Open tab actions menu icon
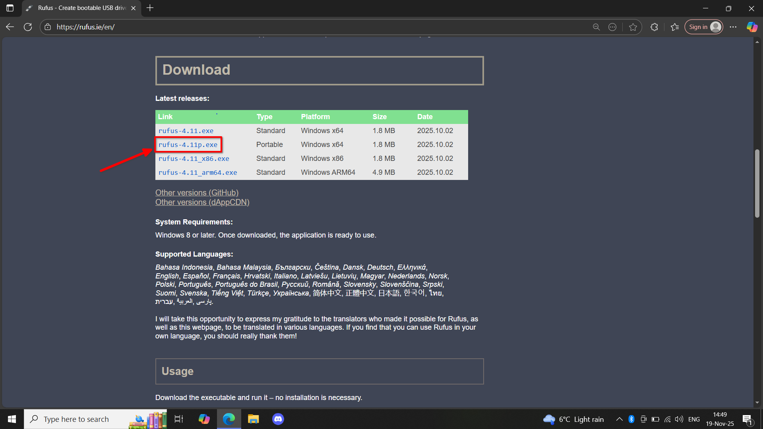763x429 pixels. pyautogui.click(x=10, y=8)
